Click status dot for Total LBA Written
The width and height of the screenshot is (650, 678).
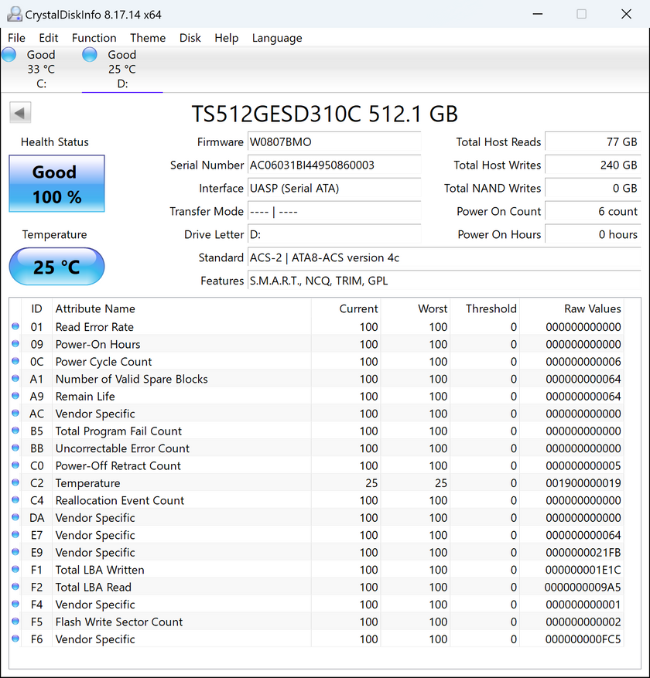coord(15,570)
